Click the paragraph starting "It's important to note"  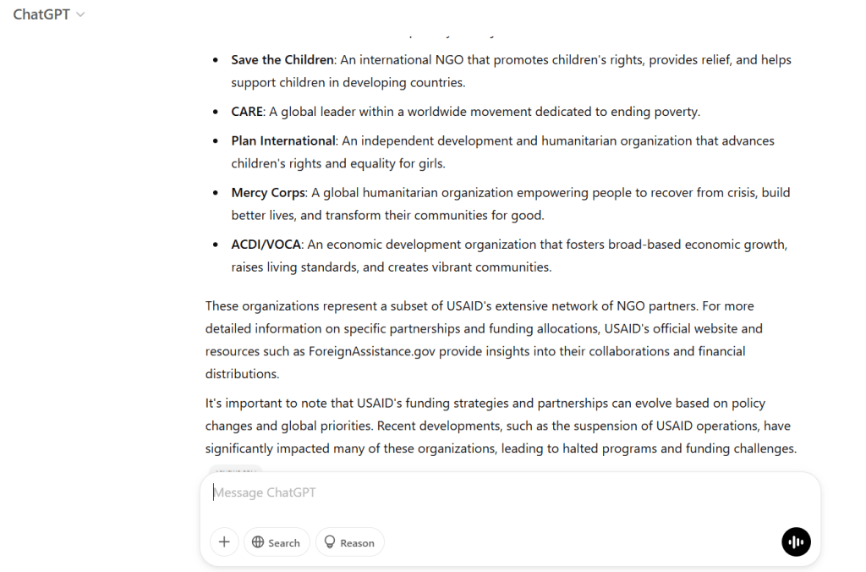501,426
